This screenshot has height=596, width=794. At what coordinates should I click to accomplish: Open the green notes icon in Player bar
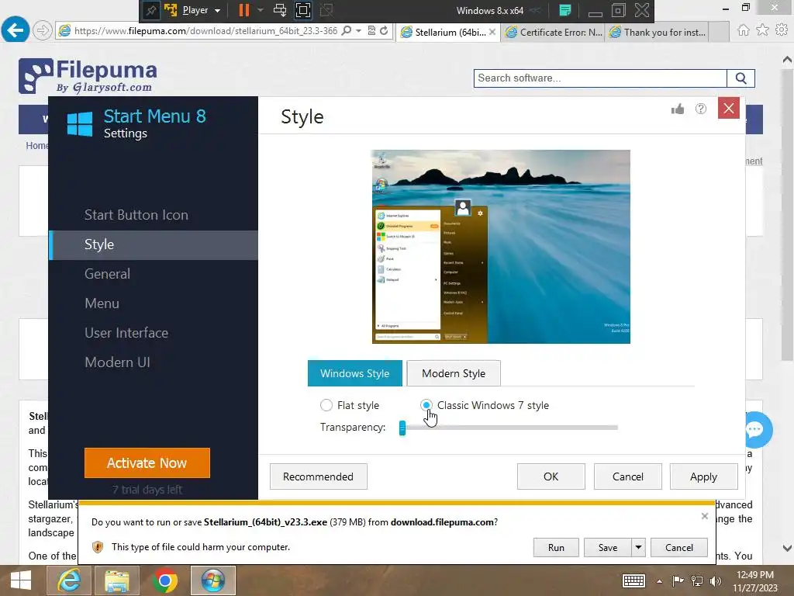coord(565,10)
